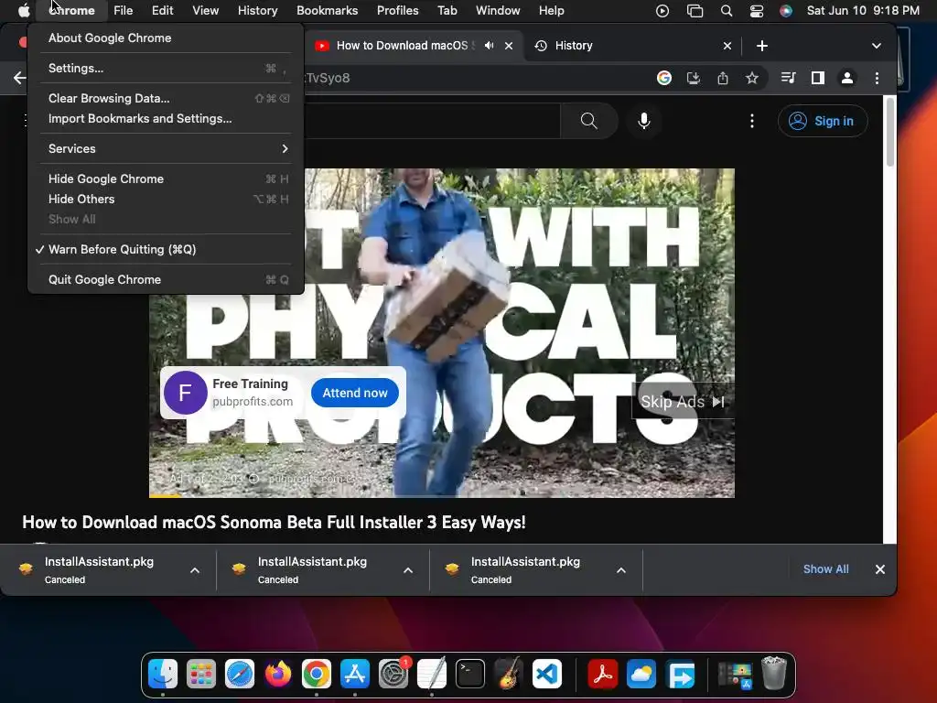The width and height of the screenshot is (937, 703).
Task: Click Show All downloads link
Action: click(x=826, y=569)
